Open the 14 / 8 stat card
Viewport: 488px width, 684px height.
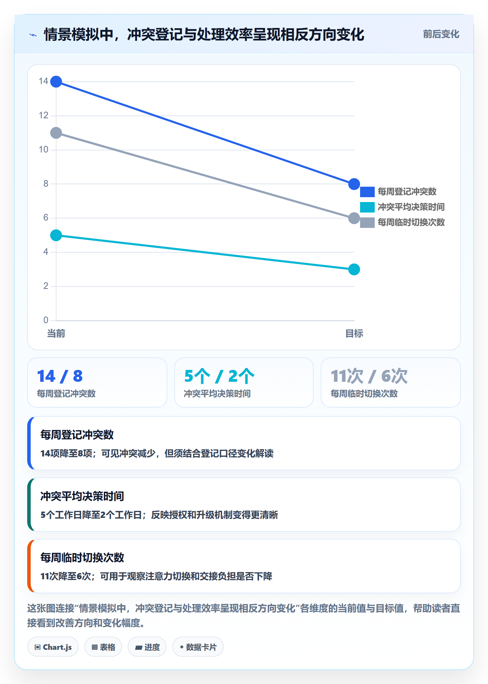tap(97, 382)
